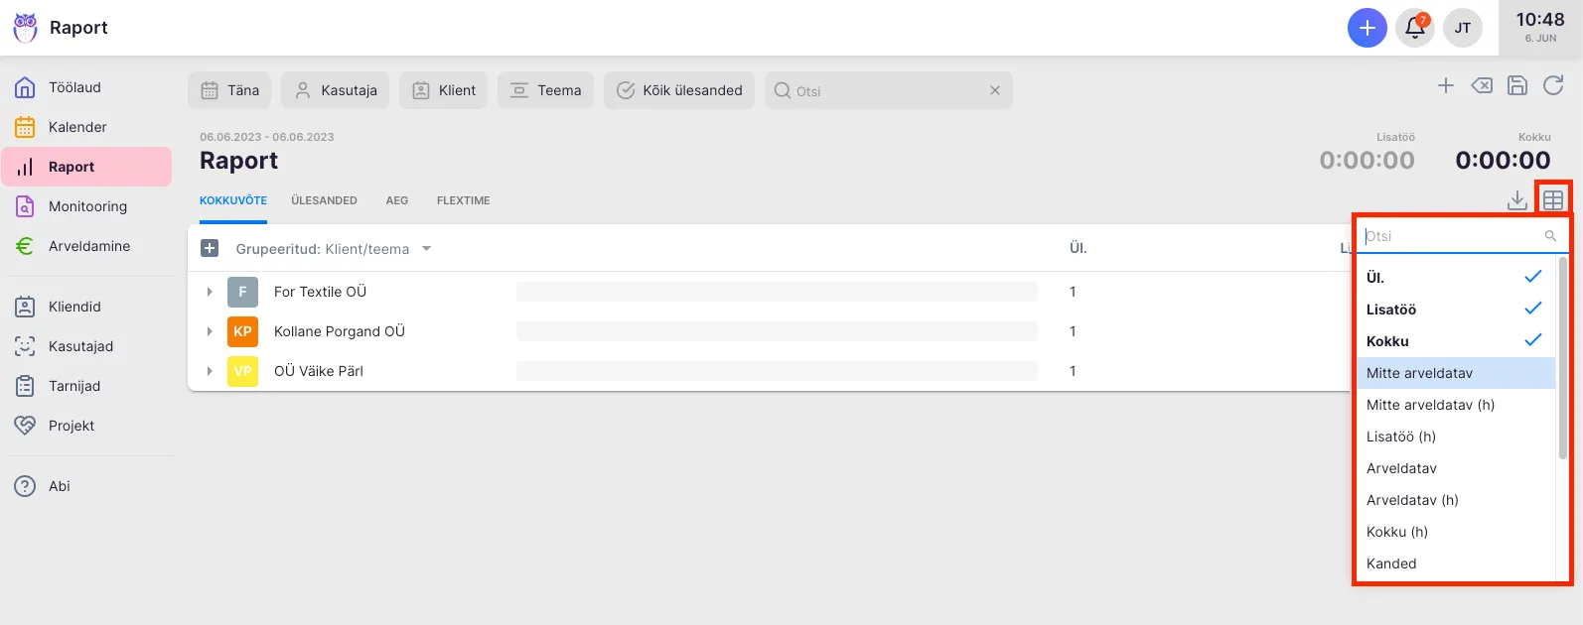Screen dimensions: 1583x625
Task: Expand the For Textile OÜ row
Action: pyautogui.click(x=210, y=292)
